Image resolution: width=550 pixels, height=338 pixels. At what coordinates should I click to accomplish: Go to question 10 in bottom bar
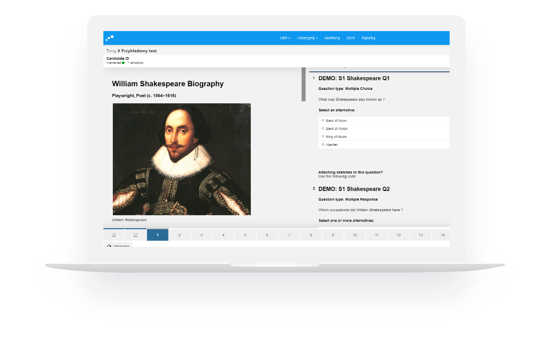(x=354, y=235)
